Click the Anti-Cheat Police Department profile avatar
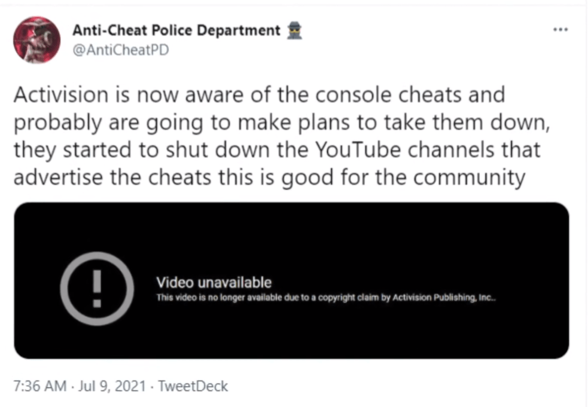588x407 pixels. pos(37,39)
